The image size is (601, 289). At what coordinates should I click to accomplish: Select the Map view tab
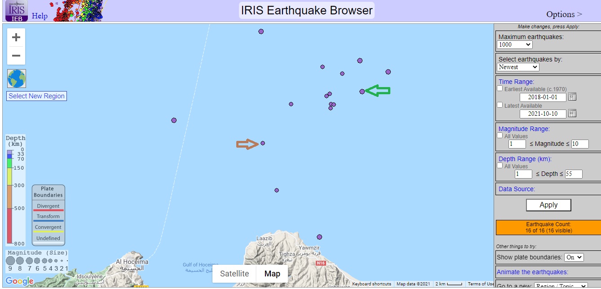pyautogui.click(x=272, y=274)
